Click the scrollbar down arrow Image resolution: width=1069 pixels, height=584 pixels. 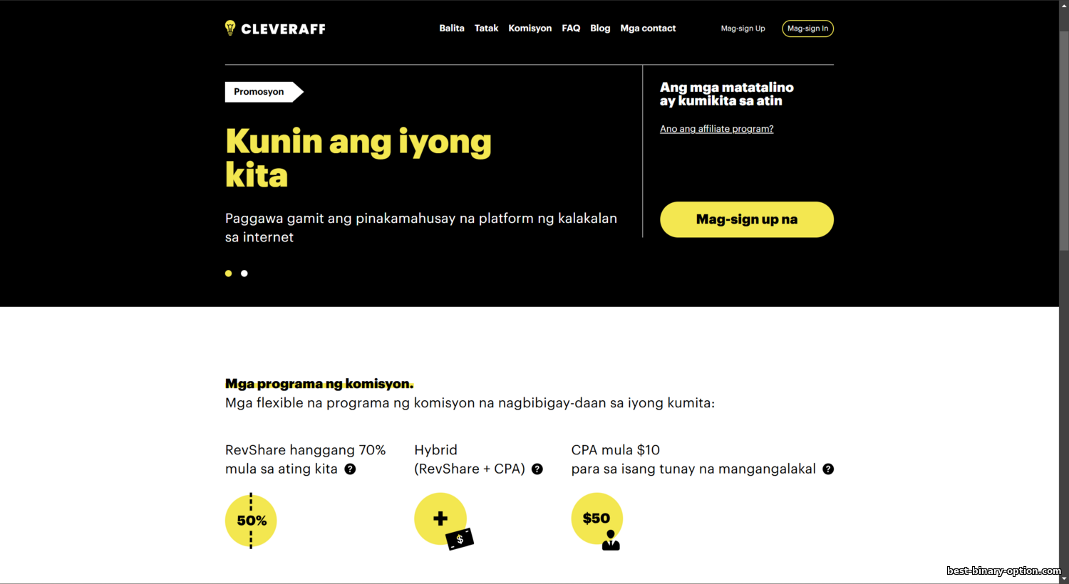[x=1063, y=578]
